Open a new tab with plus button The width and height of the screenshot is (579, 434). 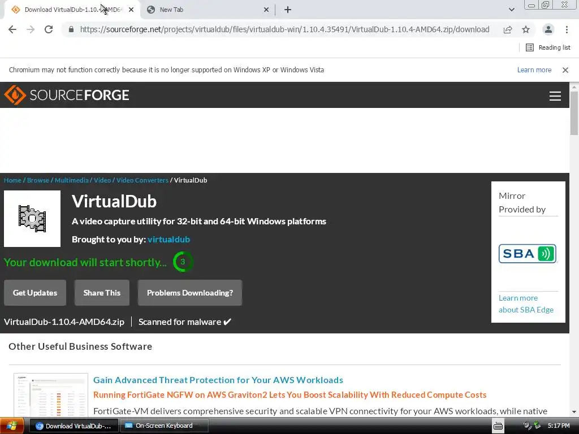(288, 10)
